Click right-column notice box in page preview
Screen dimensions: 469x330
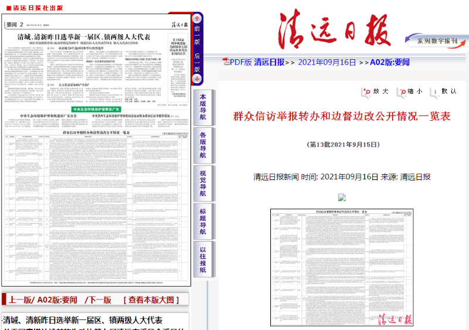(x=178, y=68)
